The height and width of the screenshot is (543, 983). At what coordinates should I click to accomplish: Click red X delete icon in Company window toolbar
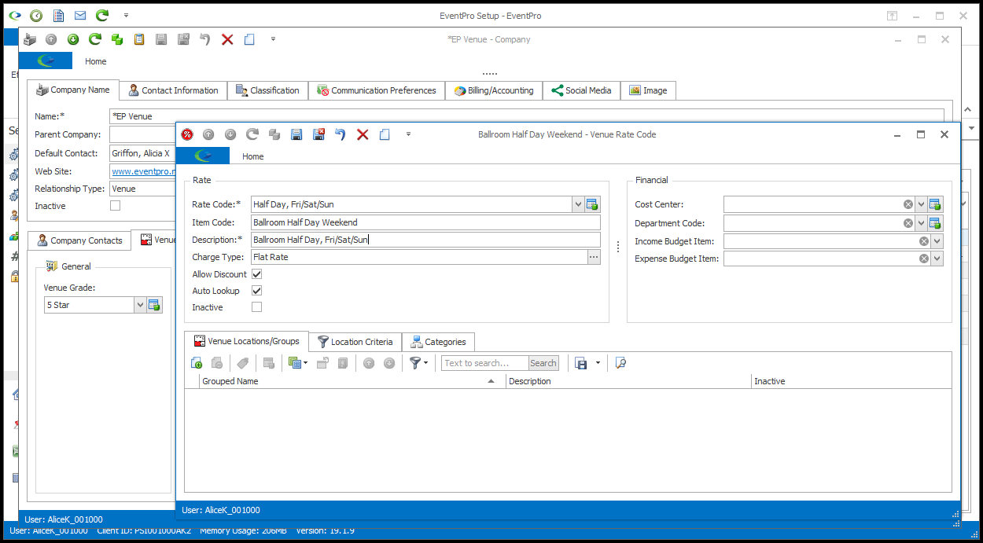tap(227, 39)
